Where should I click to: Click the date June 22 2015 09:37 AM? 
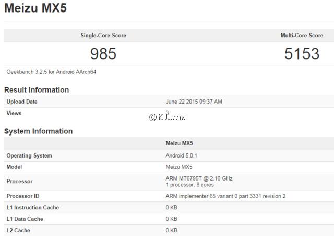(194, 102)
